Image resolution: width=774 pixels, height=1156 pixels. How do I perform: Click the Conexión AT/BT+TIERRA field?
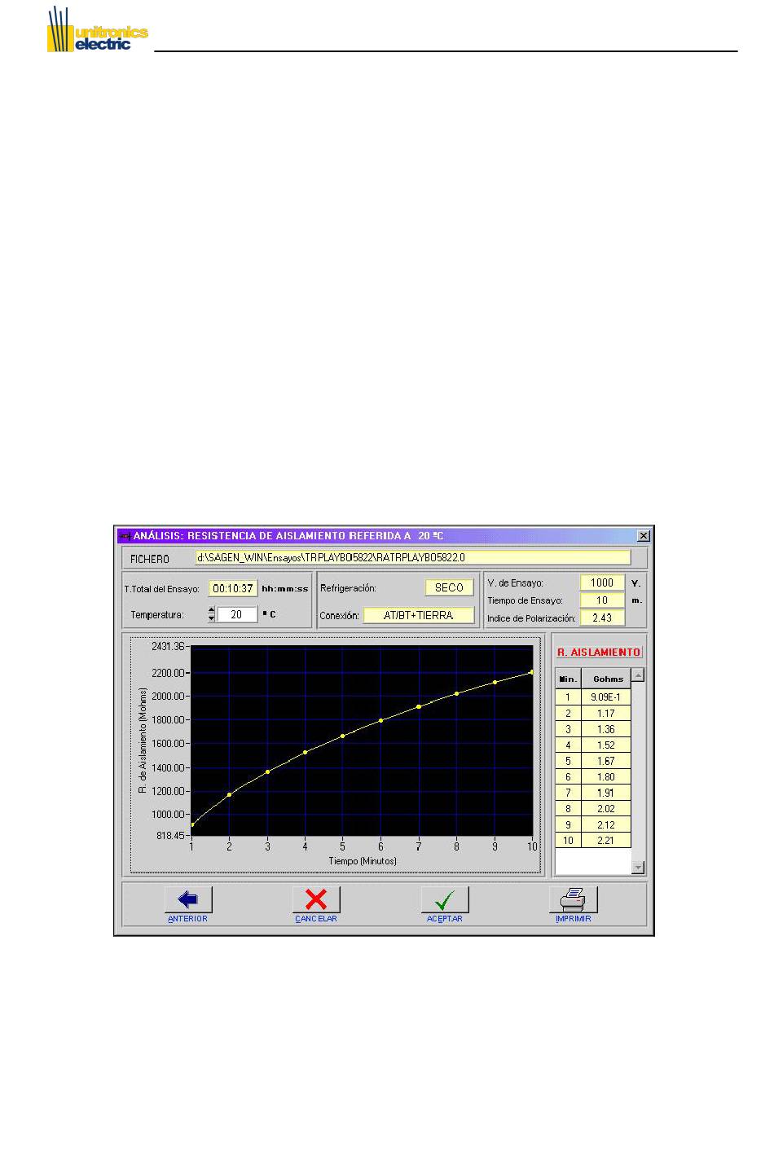pos(419,616)
